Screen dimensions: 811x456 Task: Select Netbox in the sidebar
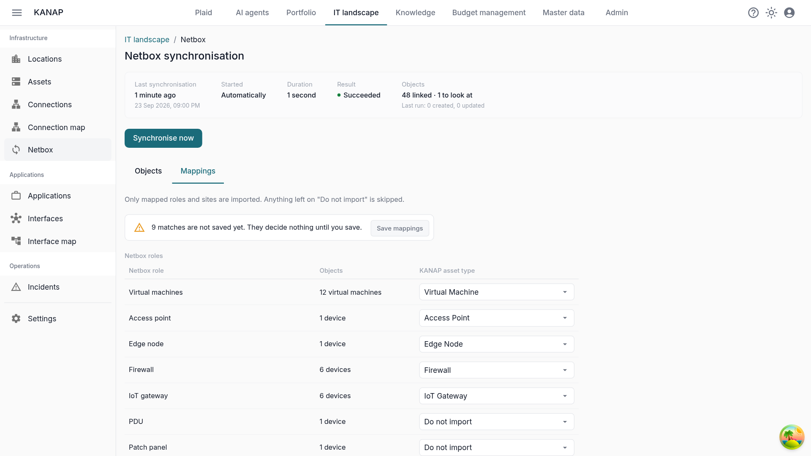58,150
